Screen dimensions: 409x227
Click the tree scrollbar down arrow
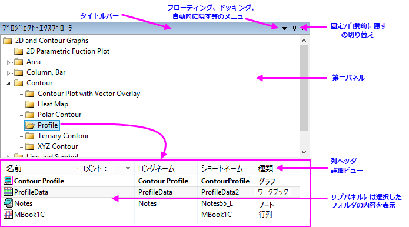tap(304, 152)
